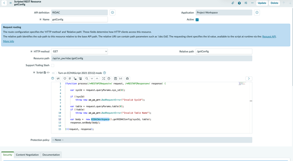The image size is (293, 161).
Task: View Application record info icon
Action: pyautogui.click(x=257, y=13)
